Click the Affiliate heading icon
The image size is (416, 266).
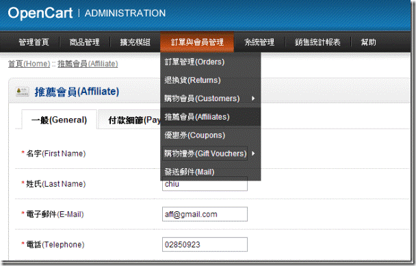[23, 92]
